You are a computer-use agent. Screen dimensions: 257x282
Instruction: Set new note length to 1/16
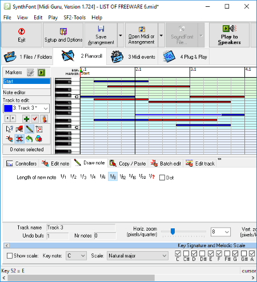pos(132,177)
